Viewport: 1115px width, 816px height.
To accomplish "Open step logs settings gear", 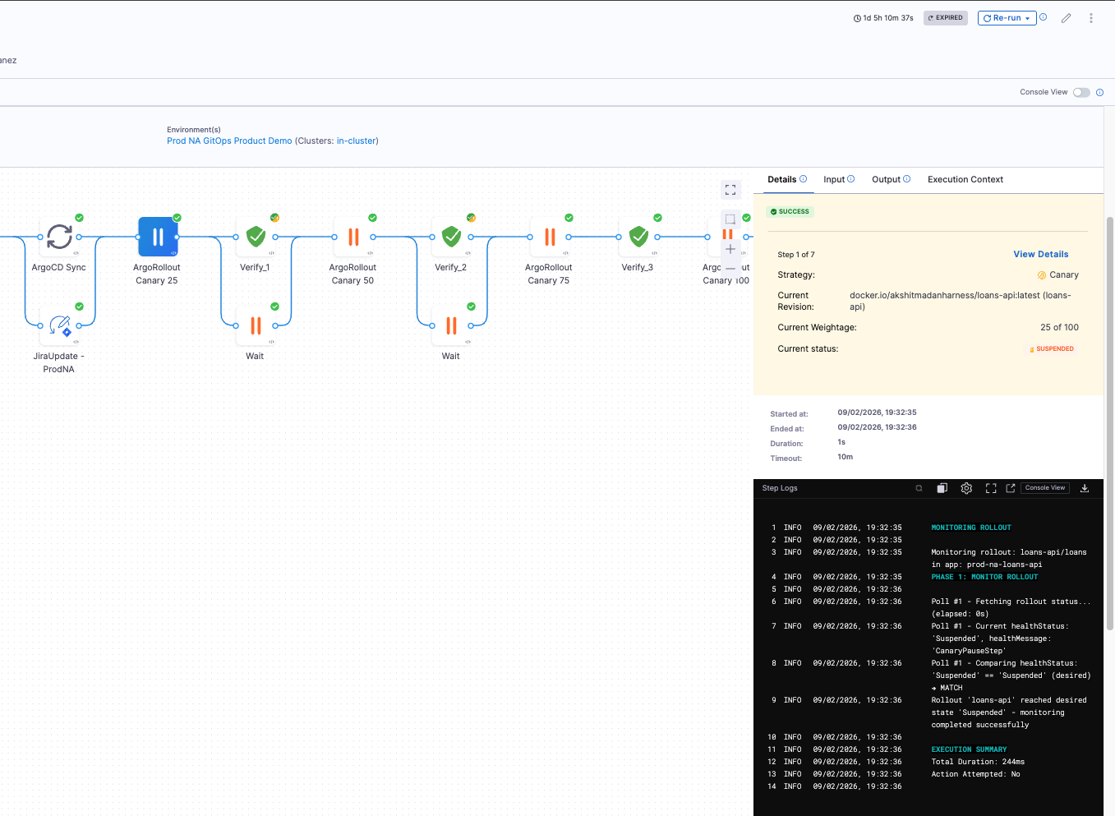I will point(966,488).
